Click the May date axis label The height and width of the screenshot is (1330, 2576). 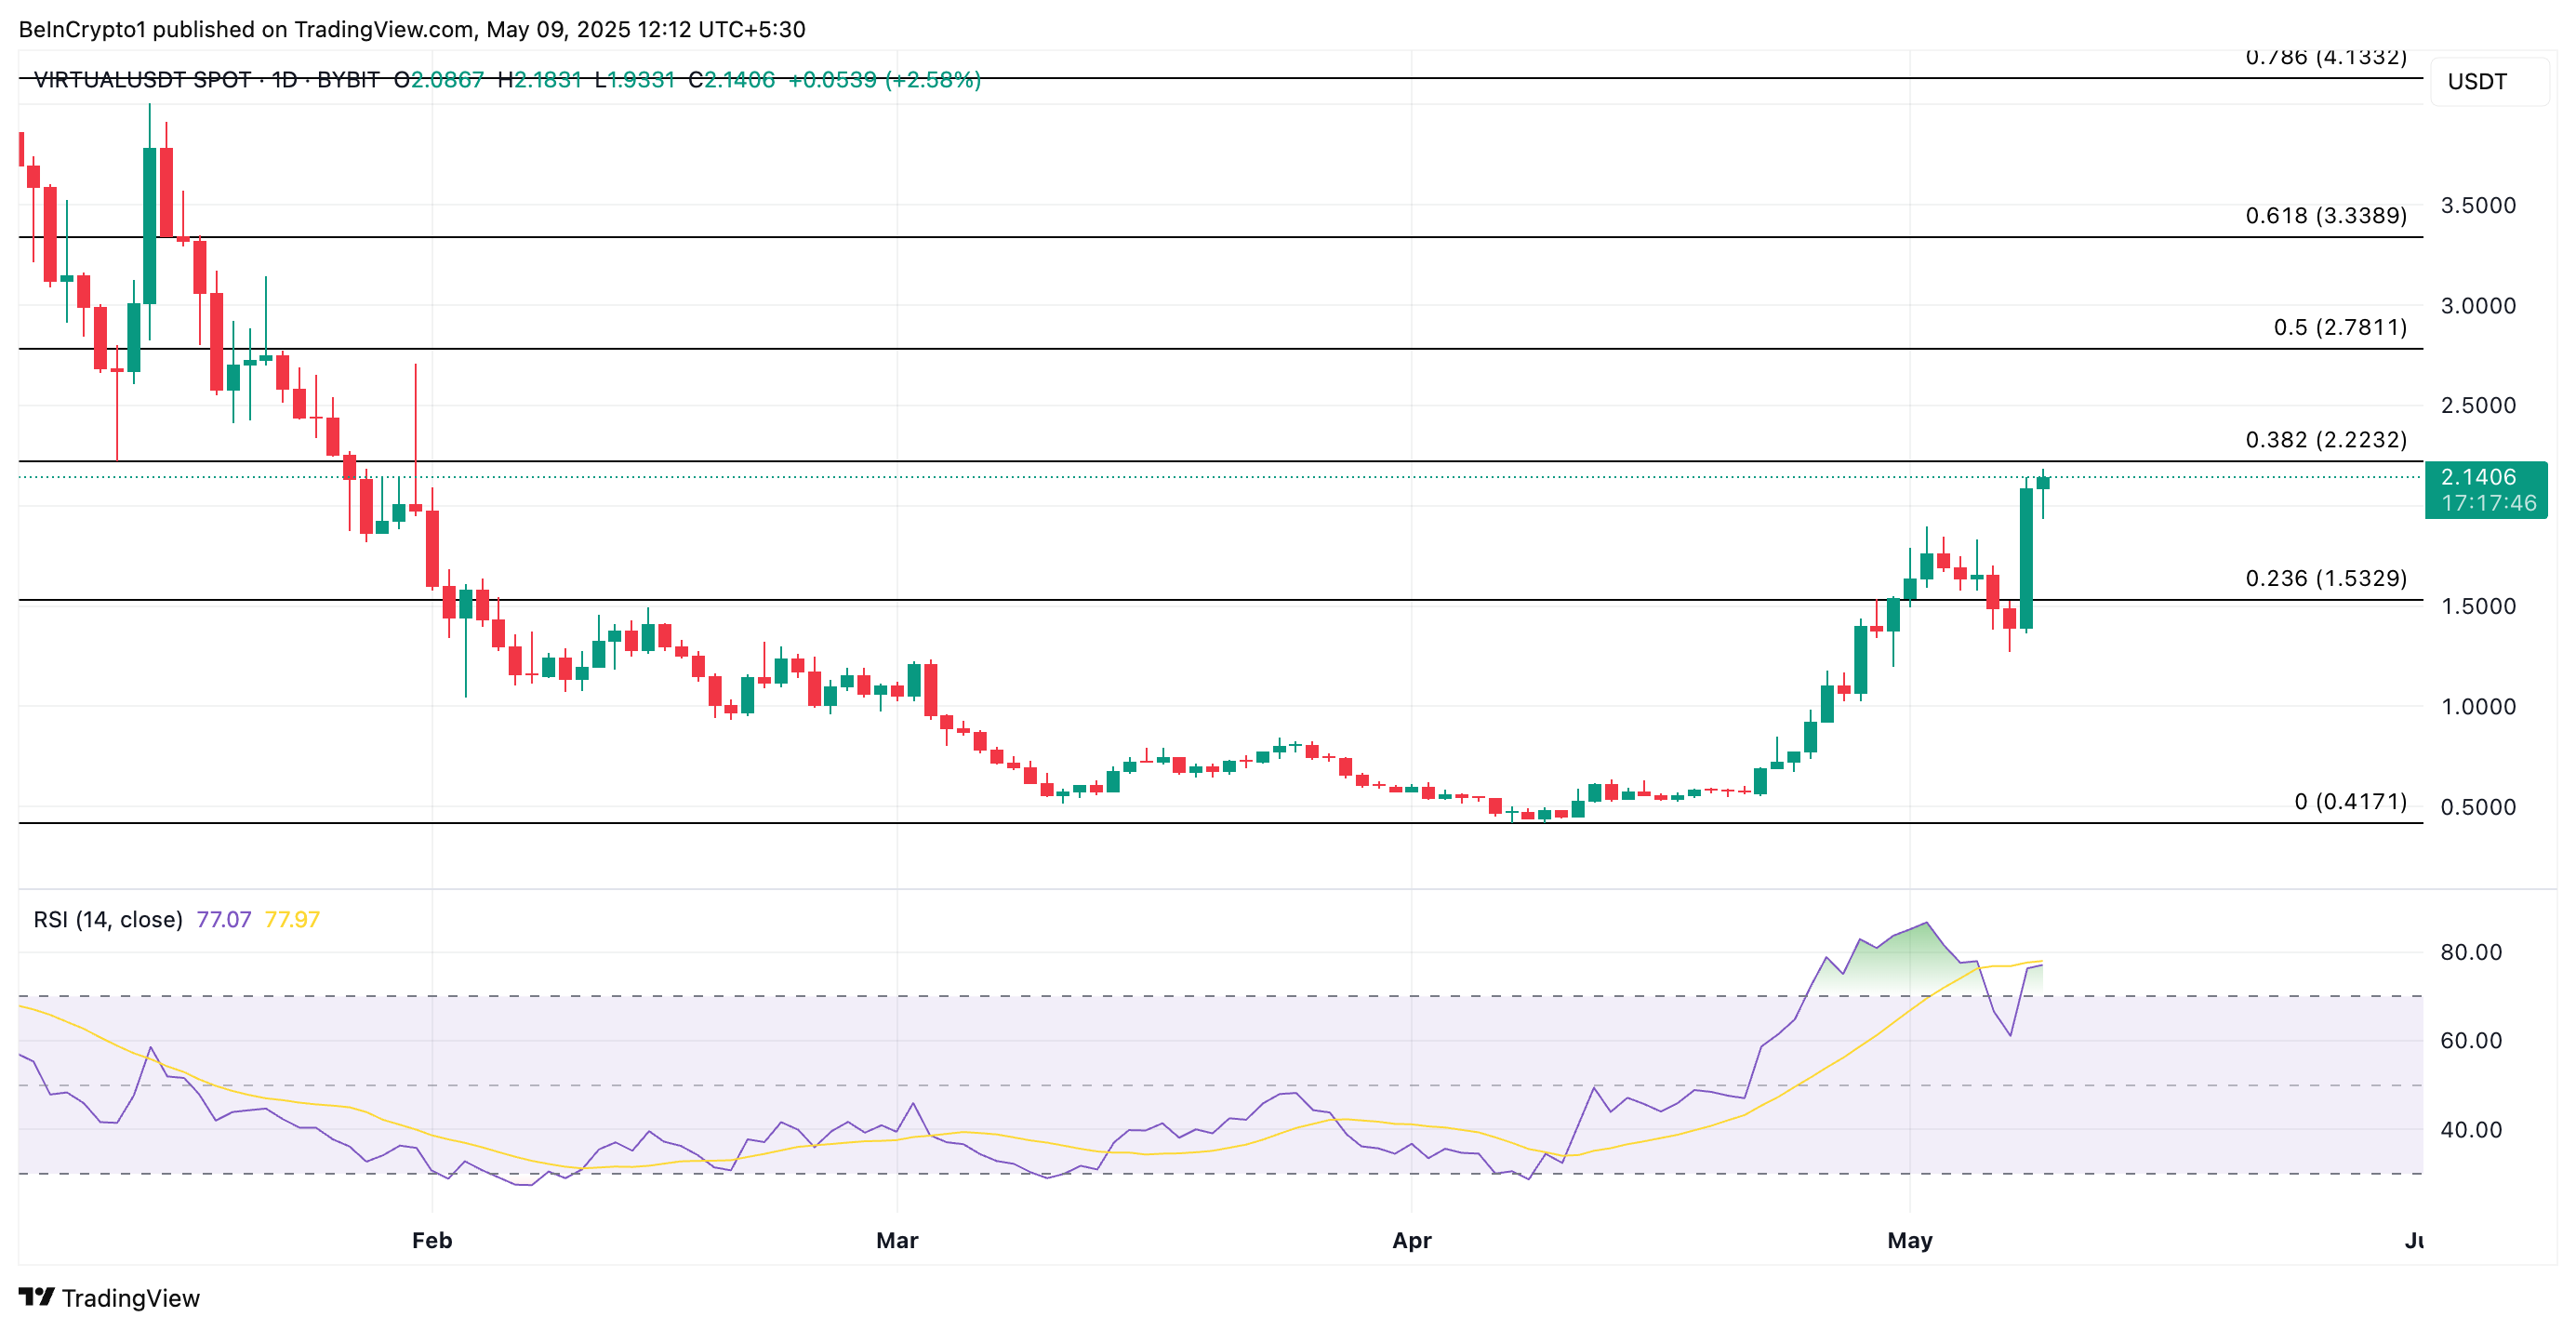pos(1909,1240)
